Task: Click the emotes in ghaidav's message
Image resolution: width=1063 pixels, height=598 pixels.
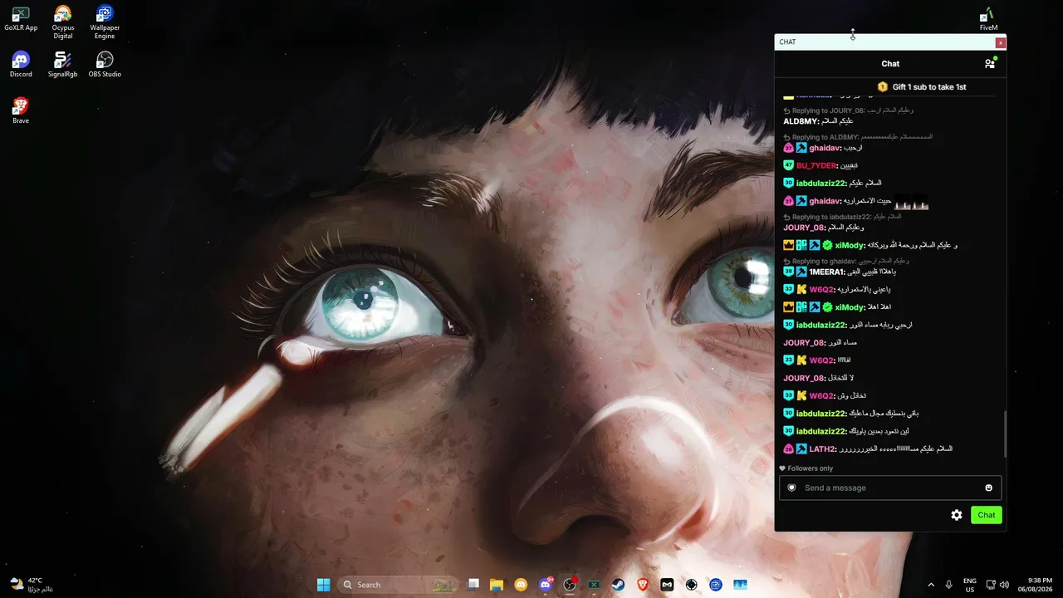Action: 911,202
